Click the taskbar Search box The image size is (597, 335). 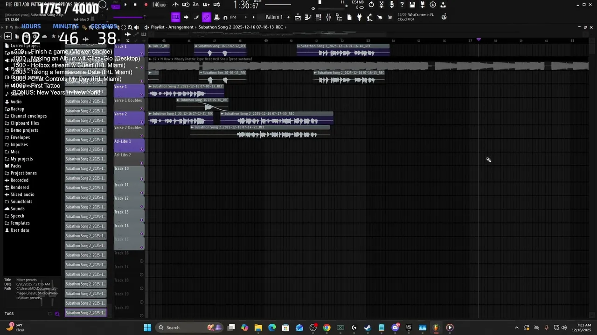point(190,328)
